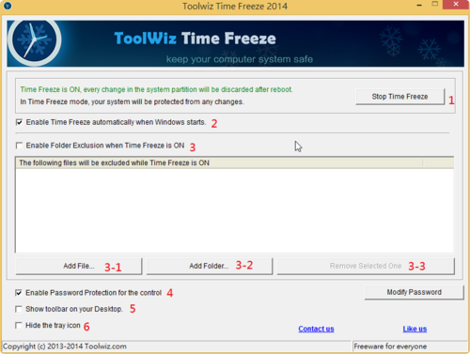Image resolution: width=470 pixels, height=354 pixels.
Task: Check Hide the tray icon option
Action: (x=19, y=326)
